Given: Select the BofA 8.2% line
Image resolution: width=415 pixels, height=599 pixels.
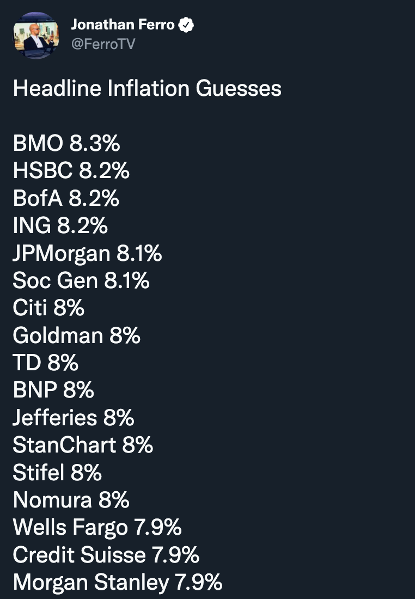Looking at the screenshot, I should 66,199.
